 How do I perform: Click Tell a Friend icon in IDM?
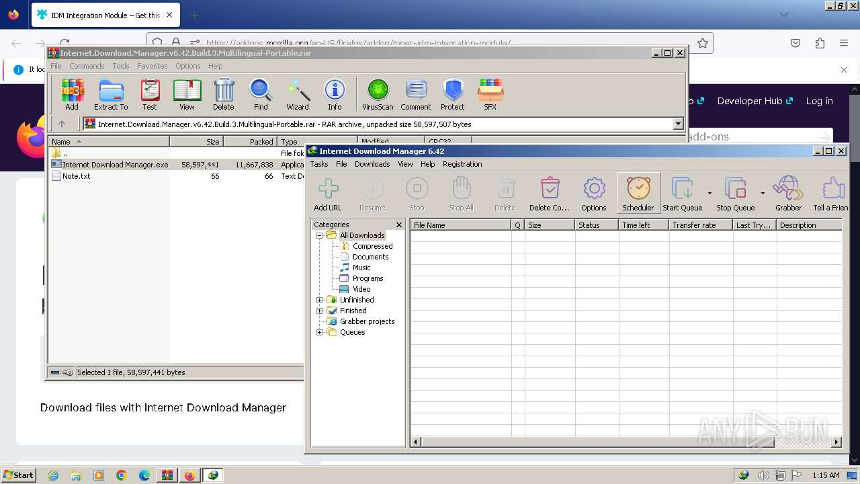pos(831,194)
